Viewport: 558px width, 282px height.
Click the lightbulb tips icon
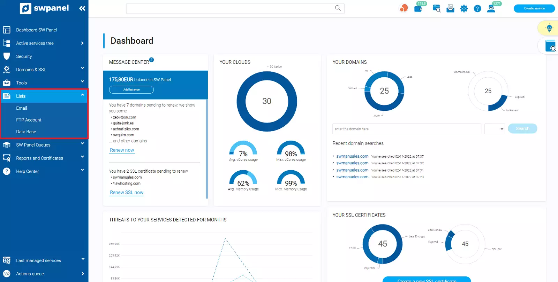click(549, 28)
